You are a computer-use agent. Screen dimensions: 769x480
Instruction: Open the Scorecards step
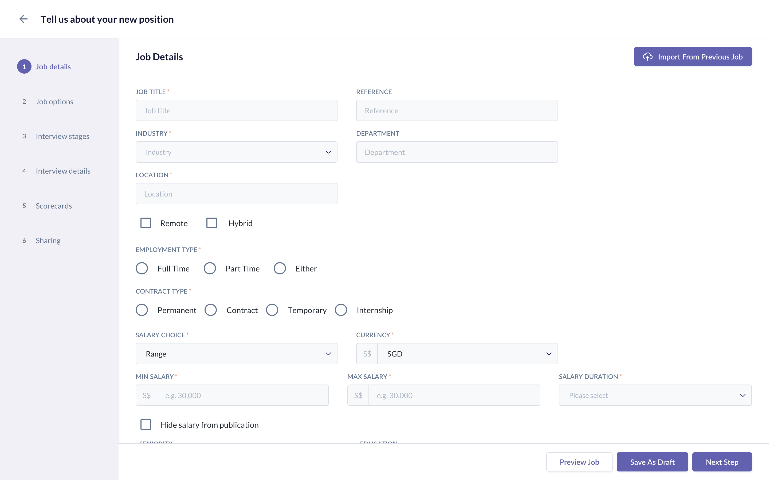point(54,206)
